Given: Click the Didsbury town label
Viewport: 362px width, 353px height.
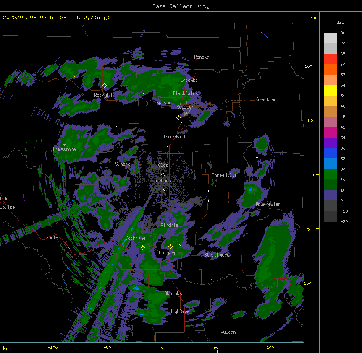Looking at the screenshot, I should tap(161, 181).
